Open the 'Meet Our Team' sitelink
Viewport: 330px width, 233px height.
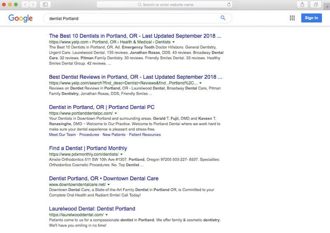pyautogui.click(x=62, y=135)
